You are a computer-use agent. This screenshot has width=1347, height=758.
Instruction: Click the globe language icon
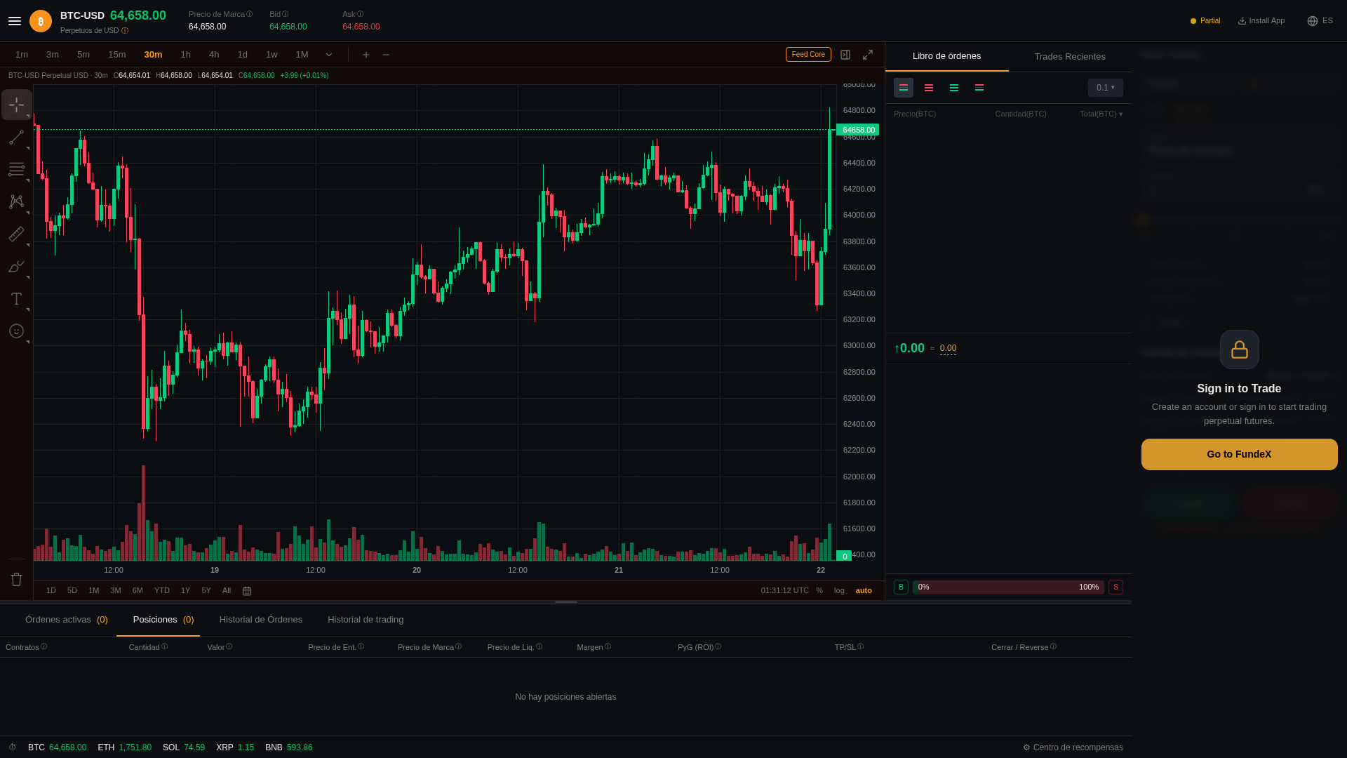pyautogui.click(x=1313, y=21)
